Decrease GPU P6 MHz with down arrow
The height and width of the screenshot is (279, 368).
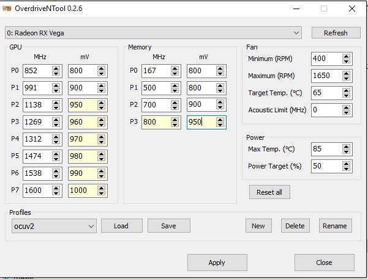(x=56, y=176)
